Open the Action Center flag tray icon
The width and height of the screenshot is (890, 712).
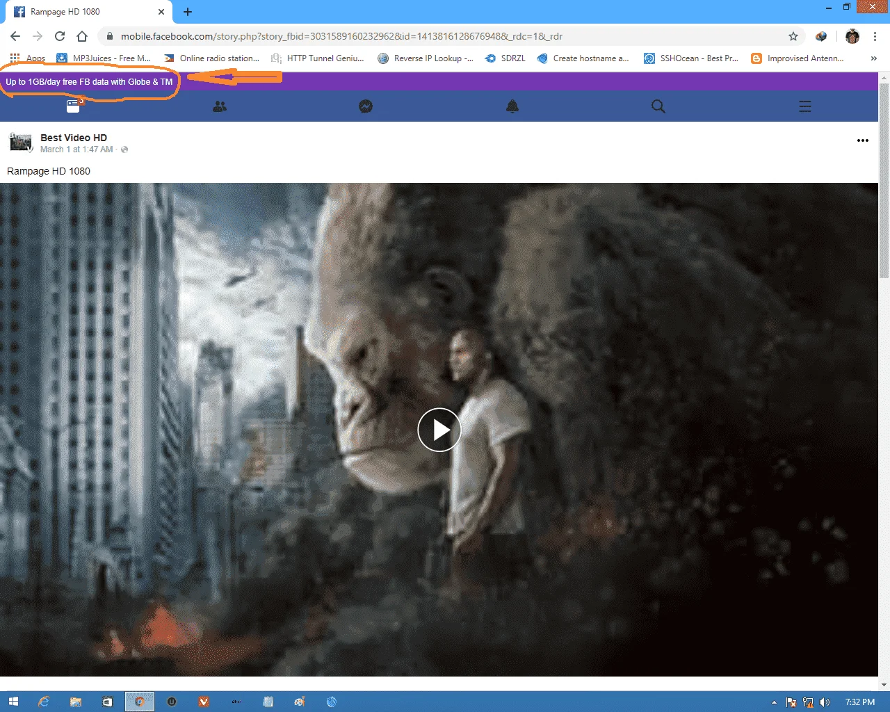pyautogui.click(x=791, y=702)
